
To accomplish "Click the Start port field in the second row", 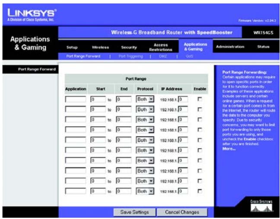I will [98, 109].
